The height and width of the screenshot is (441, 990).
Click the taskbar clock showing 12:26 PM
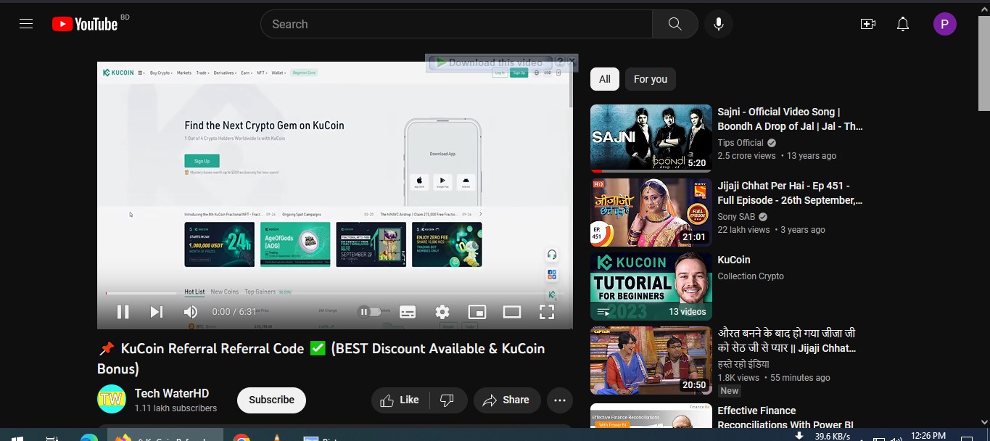928,436
